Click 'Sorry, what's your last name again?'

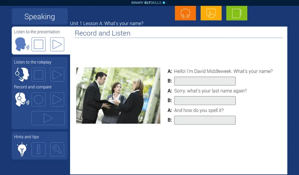pyautogui.click(x=210, y=91)
